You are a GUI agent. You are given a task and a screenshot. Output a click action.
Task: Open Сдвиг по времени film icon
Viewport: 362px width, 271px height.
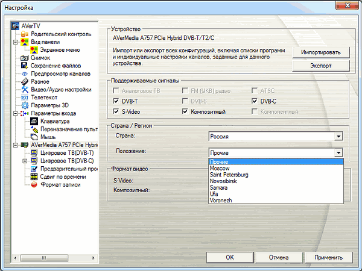click(34, 176)
